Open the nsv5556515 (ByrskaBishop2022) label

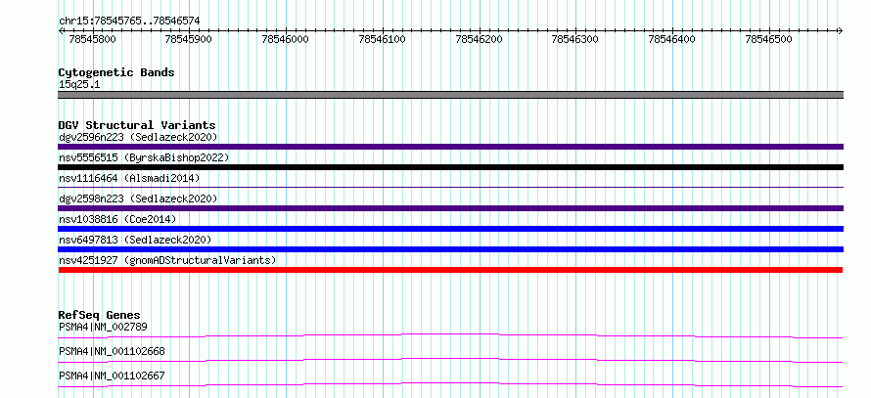144,157
